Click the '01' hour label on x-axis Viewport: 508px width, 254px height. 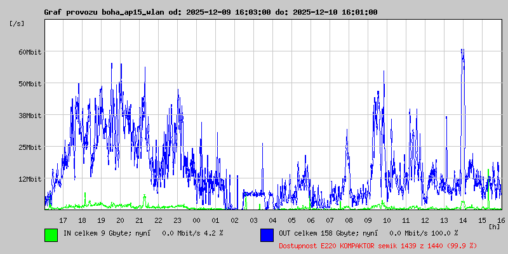(215, 220)
